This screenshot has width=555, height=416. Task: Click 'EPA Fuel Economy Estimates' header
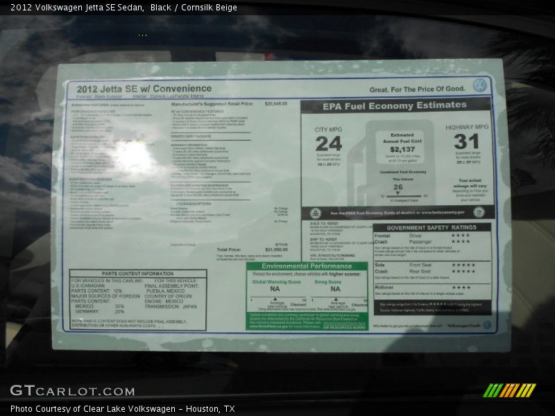click(395, 106)
